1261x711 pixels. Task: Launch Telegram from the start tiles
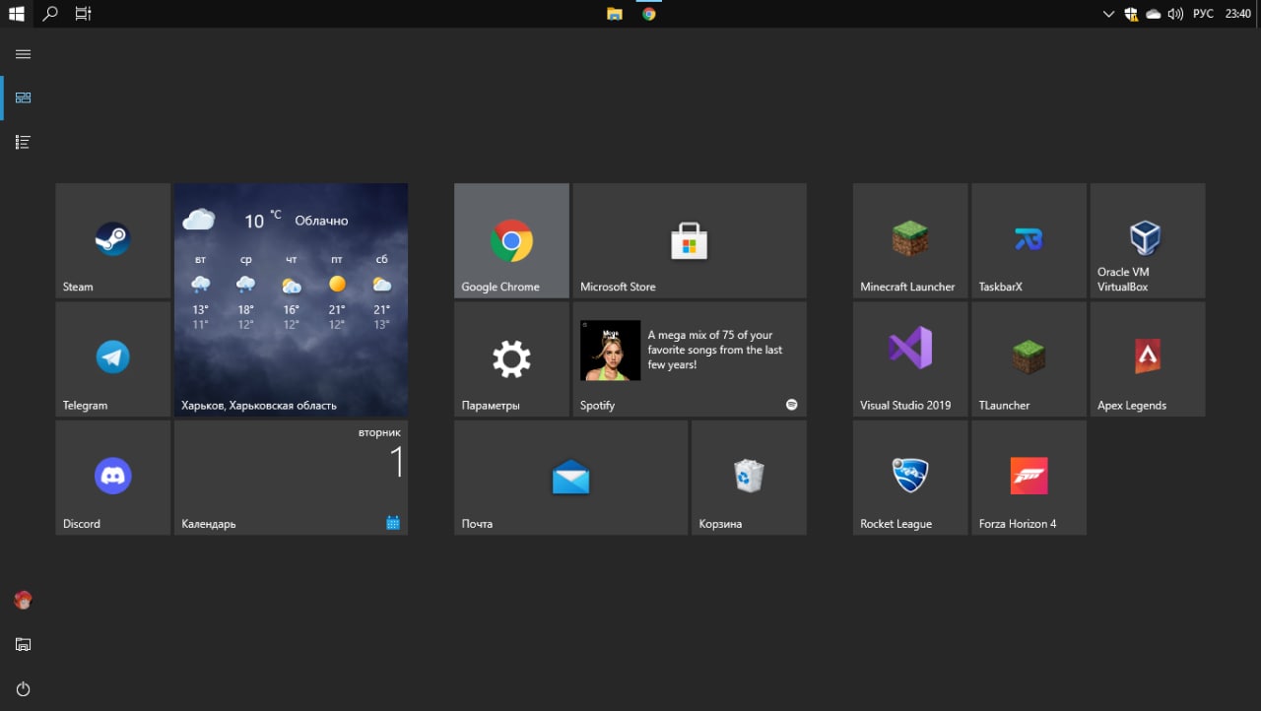113,358
